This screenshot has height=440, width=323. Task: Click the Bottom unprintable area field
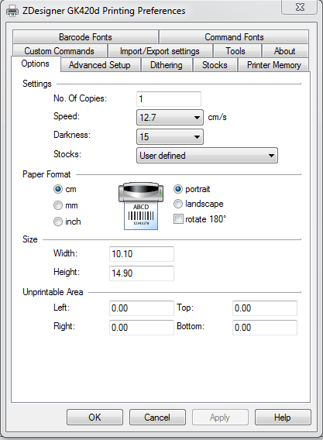[265, 328]
